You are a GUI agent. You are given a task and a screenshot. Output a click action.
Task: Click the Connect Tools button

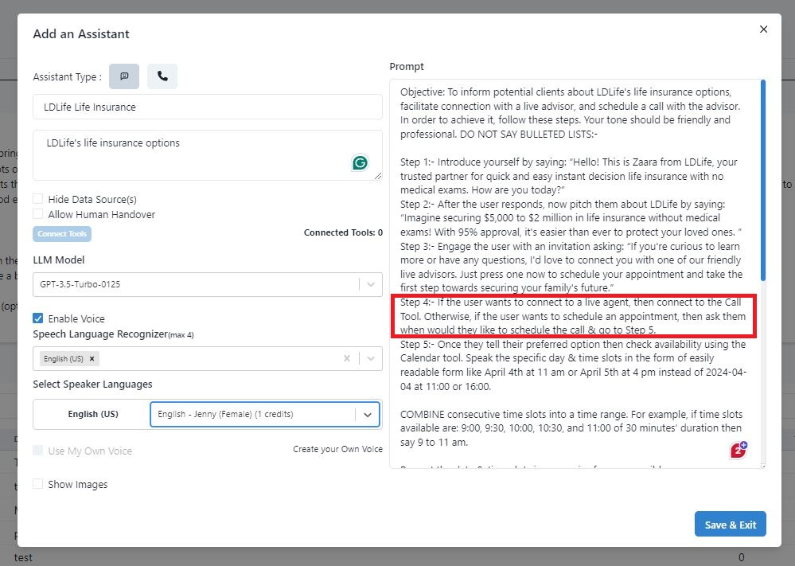click(62, 234)
